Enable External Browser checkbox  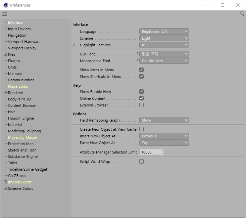pos(141,105)
